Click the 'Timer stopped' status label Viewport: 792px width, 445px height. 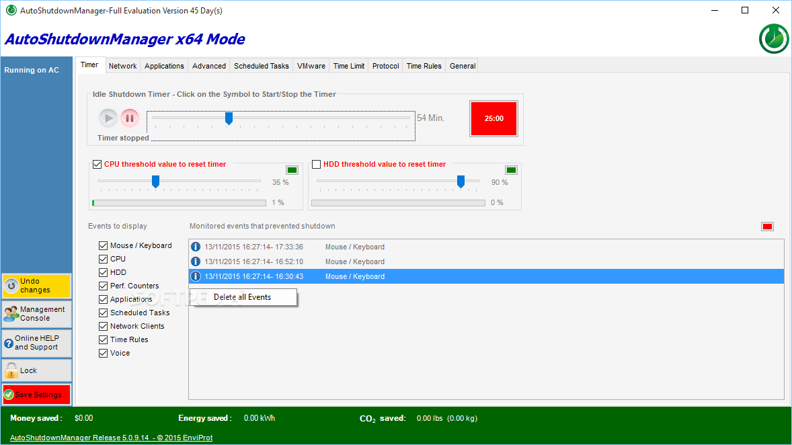click(x=123, y=138)
